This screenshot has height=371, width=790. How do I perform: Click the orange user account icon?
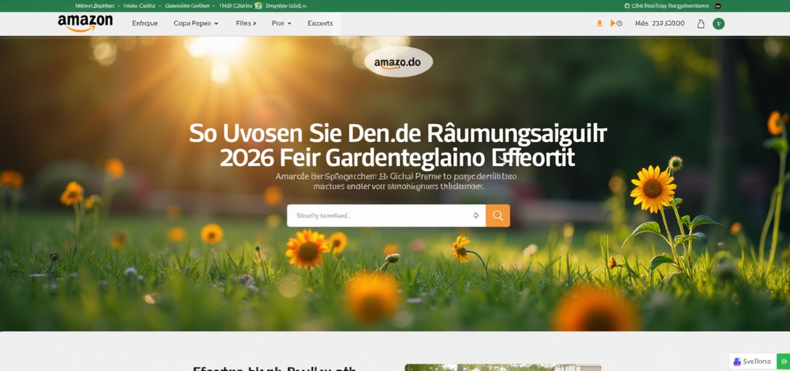tap(599, 23)
